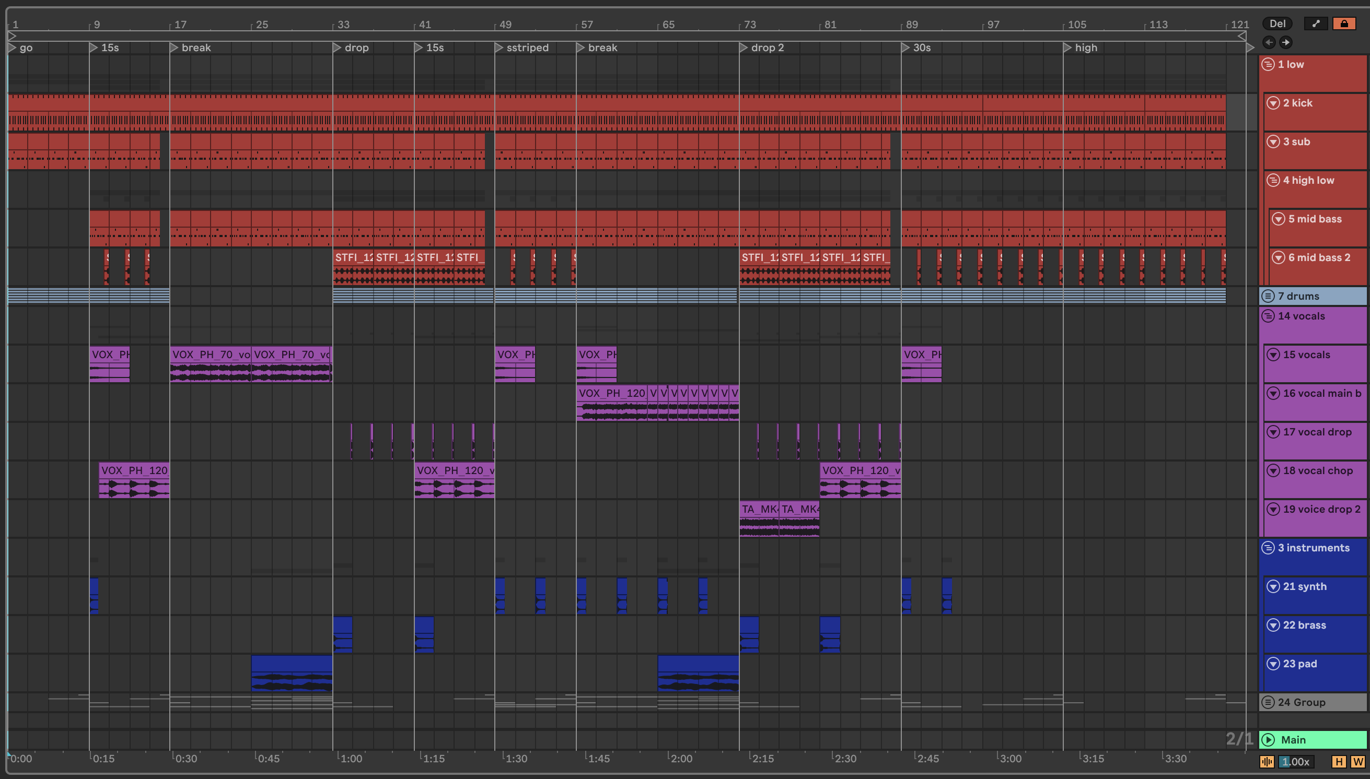This screenshot has width=1370, height=779.
Task: Fold the '1 low' group track
Action: pyautogui.click(x=1268, y=65)
